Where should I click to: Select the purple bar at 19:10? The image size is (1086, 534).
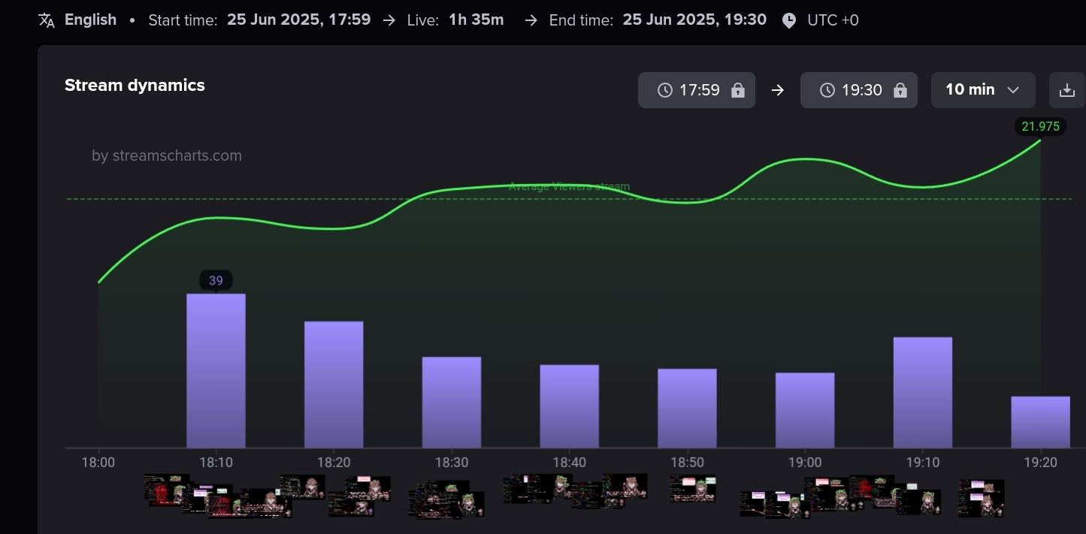pyautogui.click(x=923, y=392)
